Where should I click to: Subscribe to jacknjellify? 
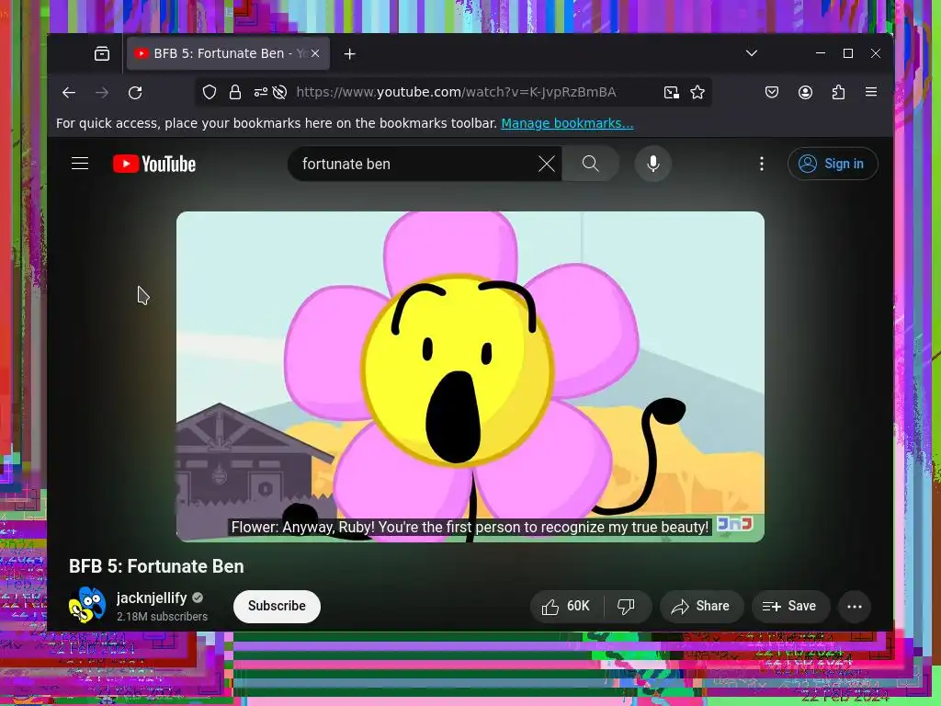click(x=277, y=606)
